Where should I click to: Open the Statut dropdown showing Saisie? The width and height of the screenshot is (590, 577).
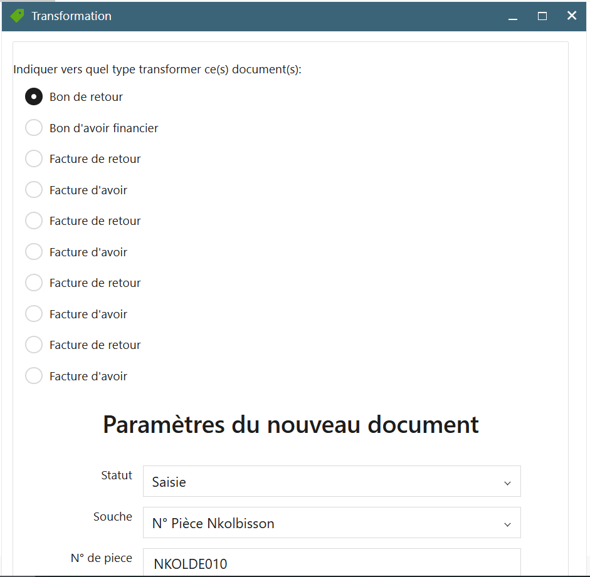pyautogui.click(x=332, y=481)
